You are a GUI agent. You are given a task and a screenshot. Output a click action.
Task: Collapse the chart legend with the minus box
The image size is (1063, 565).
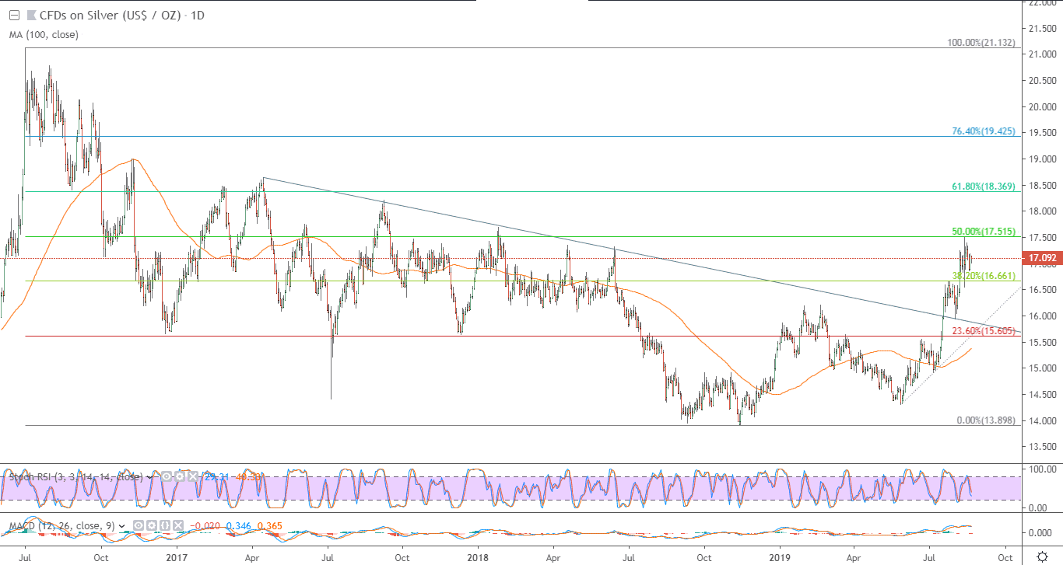pos(13,15)
